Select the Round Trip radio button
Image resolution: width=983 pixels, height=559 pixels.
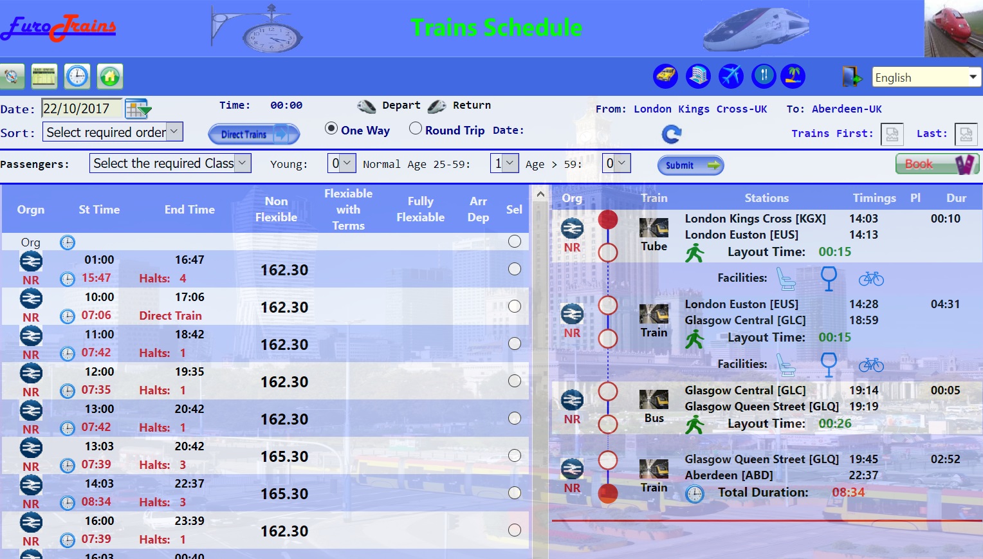tap(416, 129)
